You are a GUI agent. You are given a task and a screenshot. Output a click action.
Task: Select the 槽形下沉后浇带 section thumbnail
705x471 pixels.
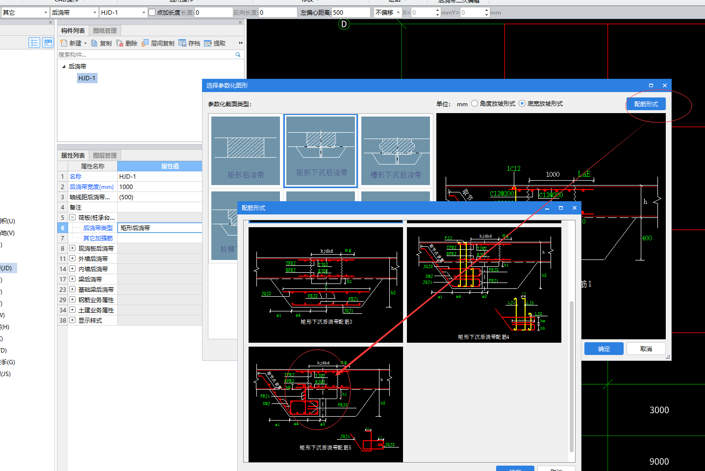click(396, 151)
